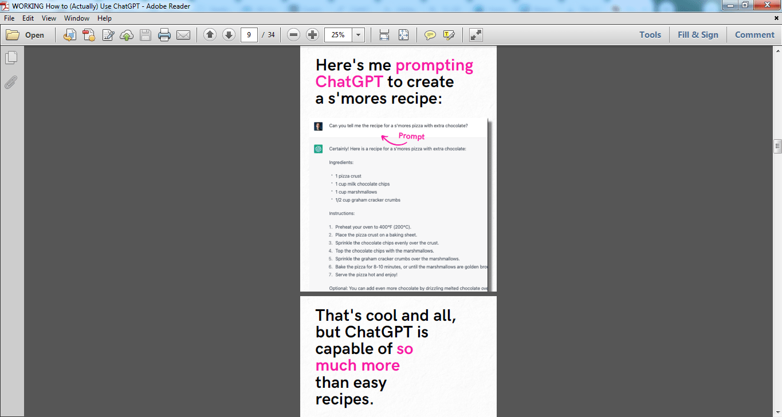
Task: Click the Sign document pen icon
Action: point(108,35)
